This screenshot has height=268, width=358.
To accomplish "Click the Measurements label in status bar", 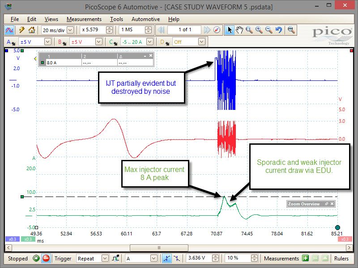I will pyautogui.click(x=281, y=259).
